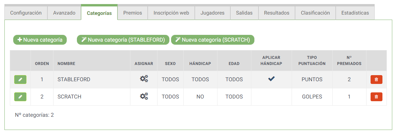397x133 pixels.
Task: Create a new category with plus button
Action: click(x=40, y=40)
